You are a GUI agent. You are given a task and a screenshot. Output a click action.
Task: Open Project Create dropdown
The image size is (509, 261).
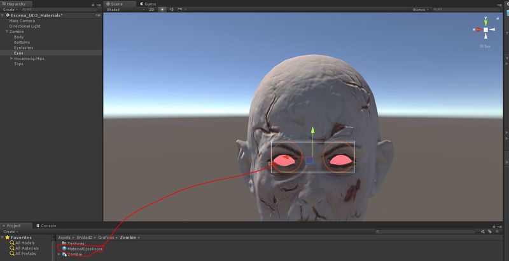[10, 232]
